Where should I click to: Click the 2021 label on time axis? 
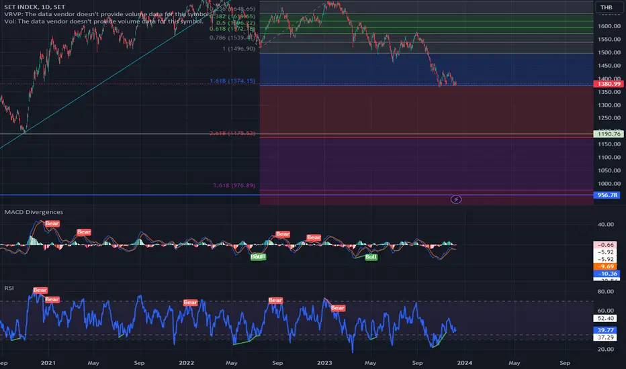pyautogui.click(x=48, y=362)
